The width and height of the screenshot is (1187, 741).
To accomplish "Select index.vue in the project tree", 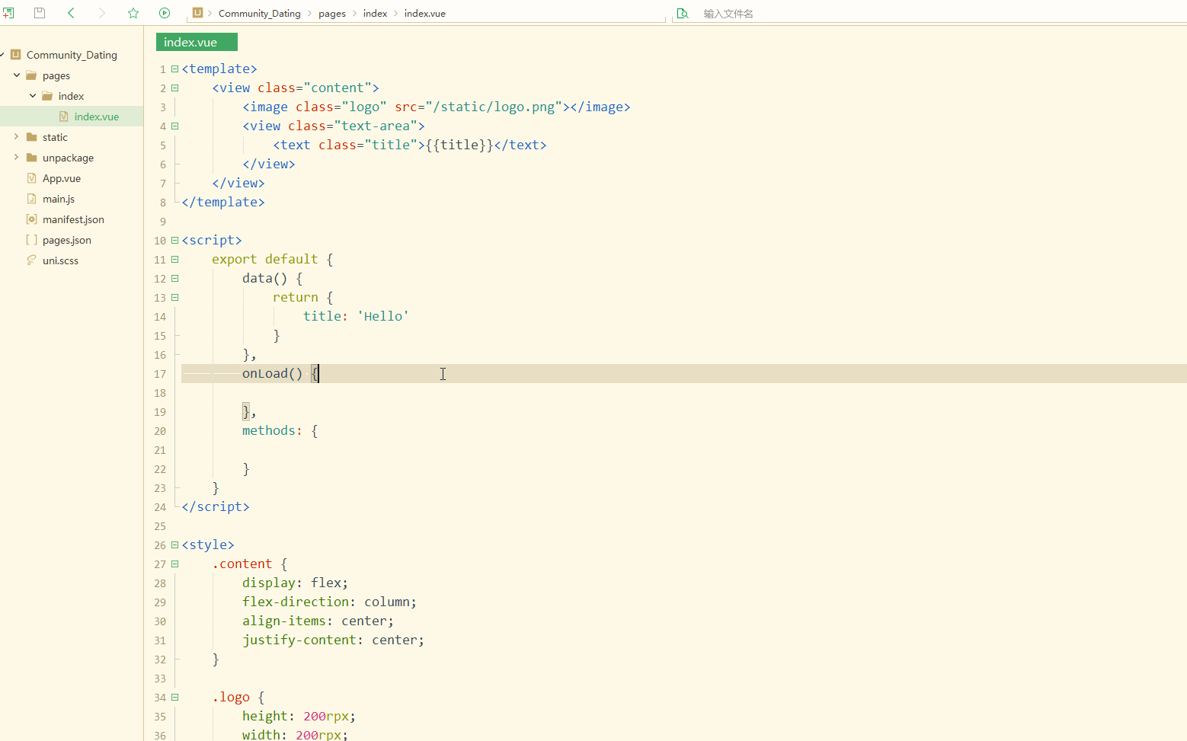I will (x=96, y=116).
